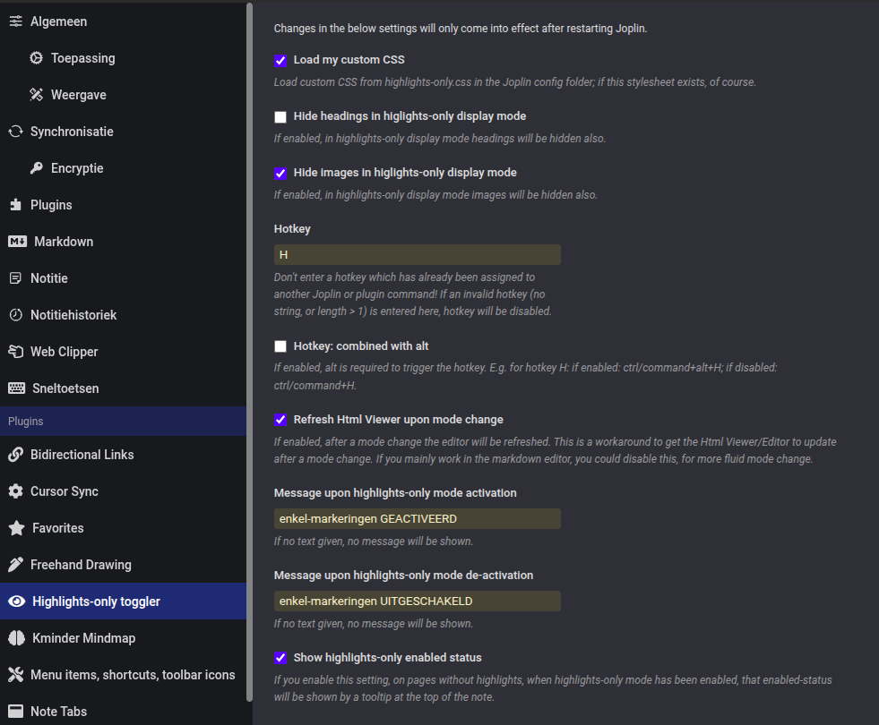This screenshot has height=725, width=879.
Task: Select the Favorites star icon
Action: [16, 528]
